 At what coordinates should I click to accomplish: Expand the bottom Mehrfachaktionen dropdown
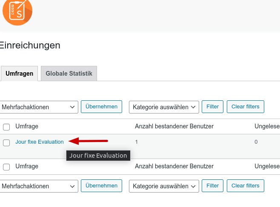coord(39,186)
